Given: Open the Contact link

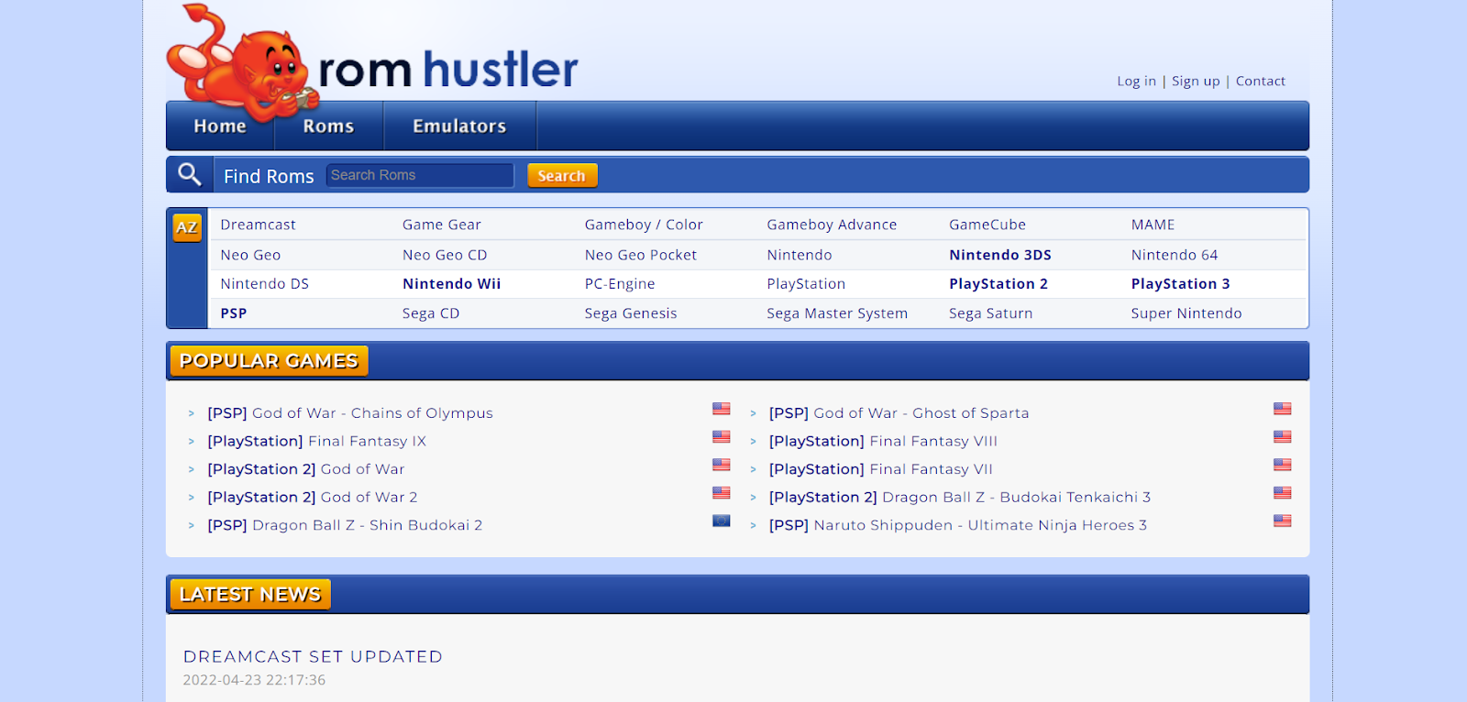Looking at the screenshot, I should [x=1261, y=81].
